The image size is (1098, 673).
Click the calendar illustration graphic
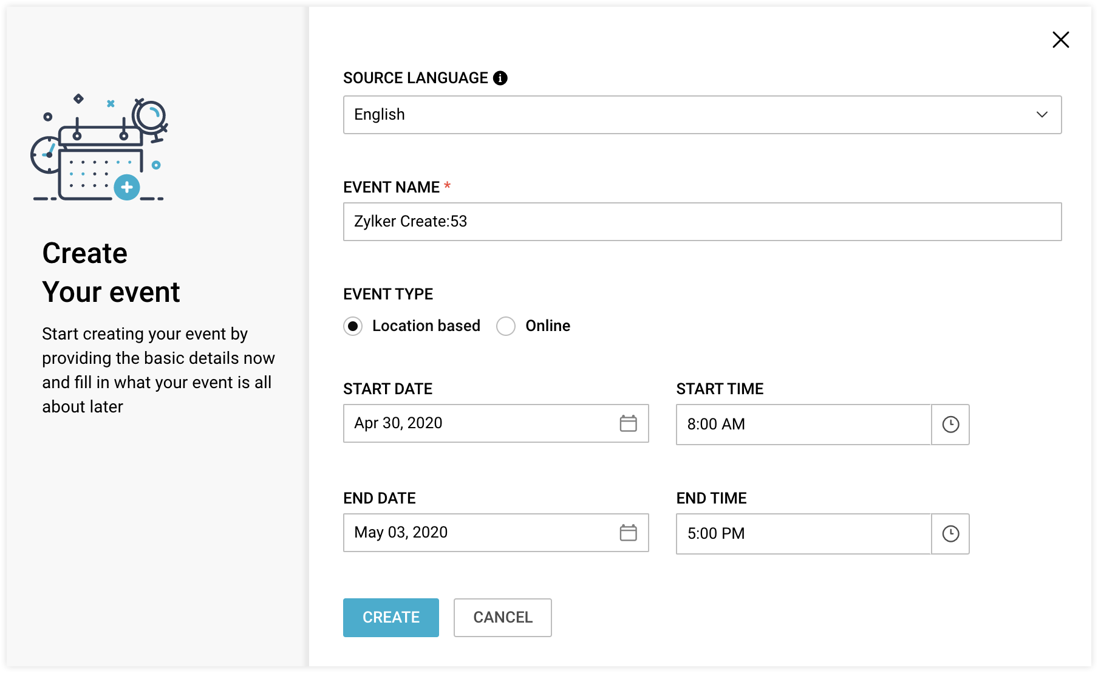100,149
